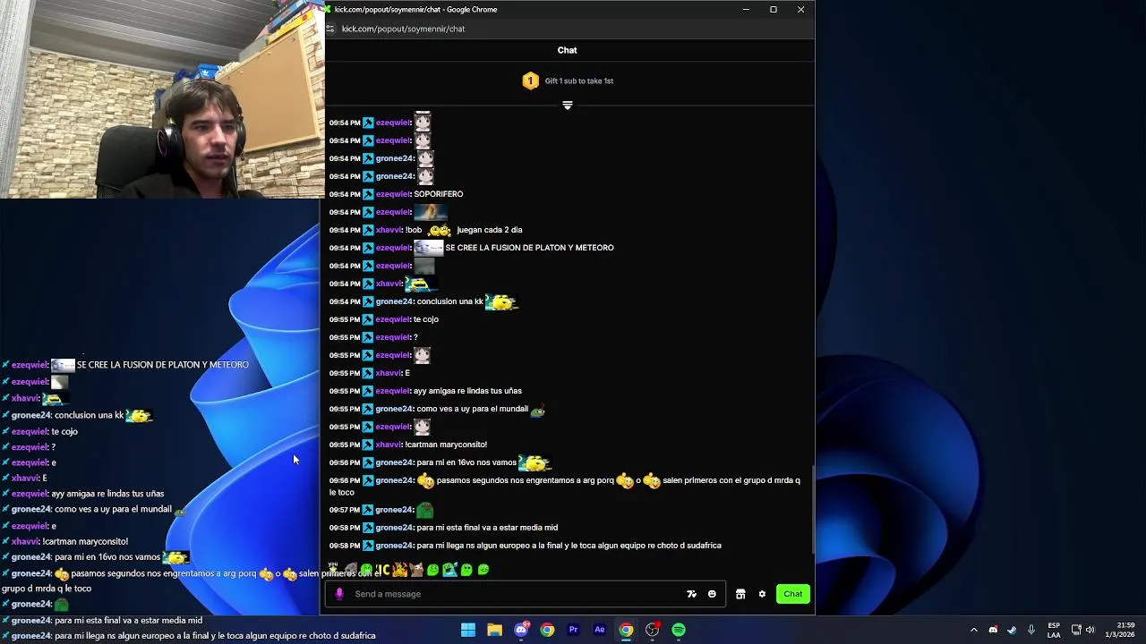1146x644 pixels.
Task: Open gronee24's profile on conclusion una kk message
Action: click(x=395, y=301)
